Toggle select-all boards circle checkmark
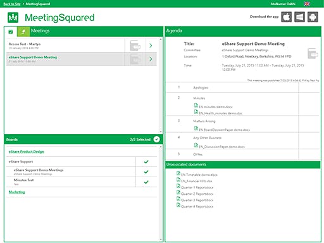324x243 pixels. (x=156, y=139)
